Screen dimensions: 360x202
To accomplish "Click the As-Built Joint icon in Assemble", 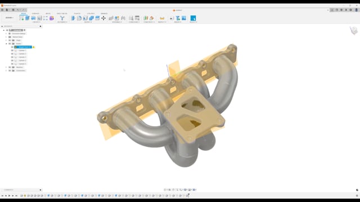I will pos(117,18).
